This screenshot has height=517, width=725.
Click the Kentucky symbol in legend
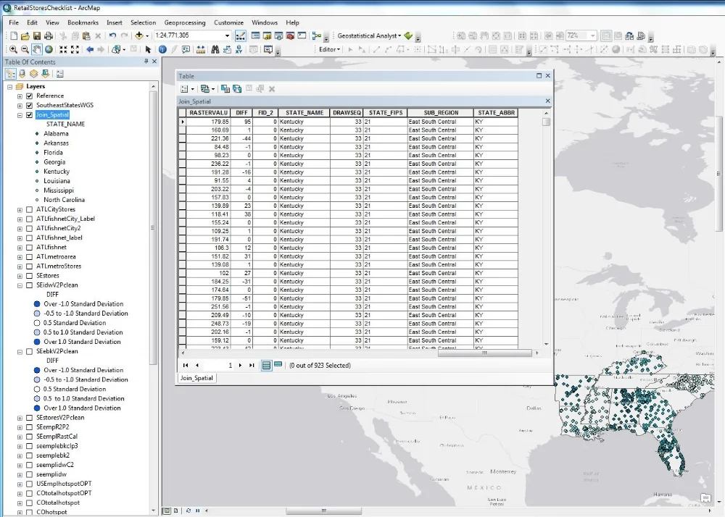pos(37,172)
